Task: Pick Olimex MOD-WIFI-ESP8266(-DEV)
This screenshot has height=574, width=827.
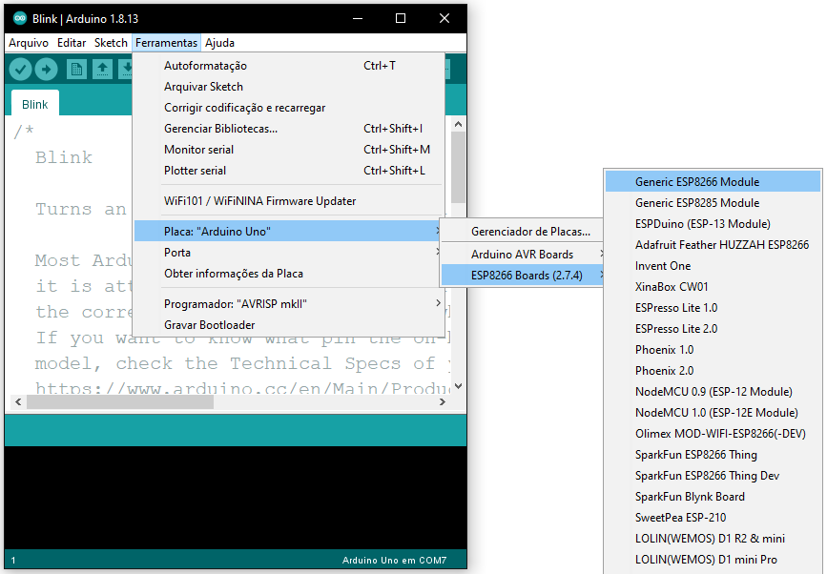Action: (x=713, y=434)
